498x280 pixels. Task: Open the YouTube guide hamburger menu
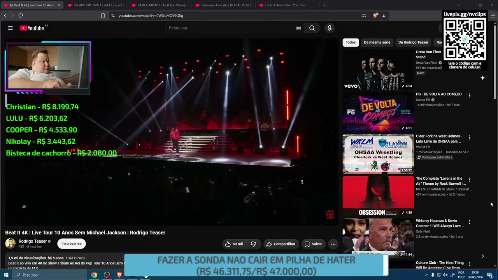click(x=11, y=28)
